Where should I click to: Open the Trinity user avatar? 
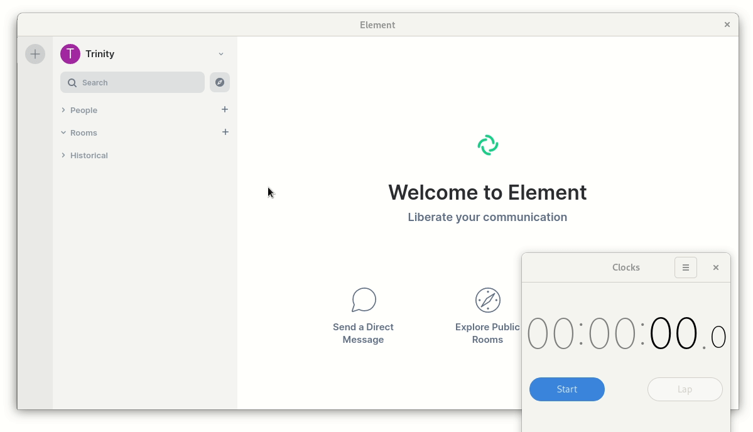(70, 54)
